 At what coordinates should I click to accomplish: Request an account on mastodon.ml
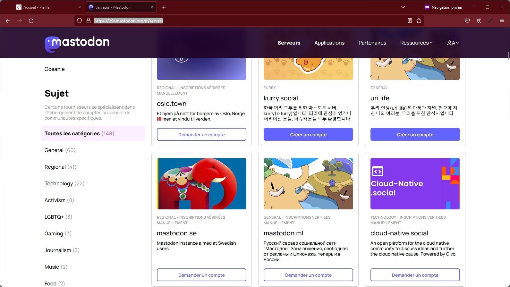tap(308, 275)
